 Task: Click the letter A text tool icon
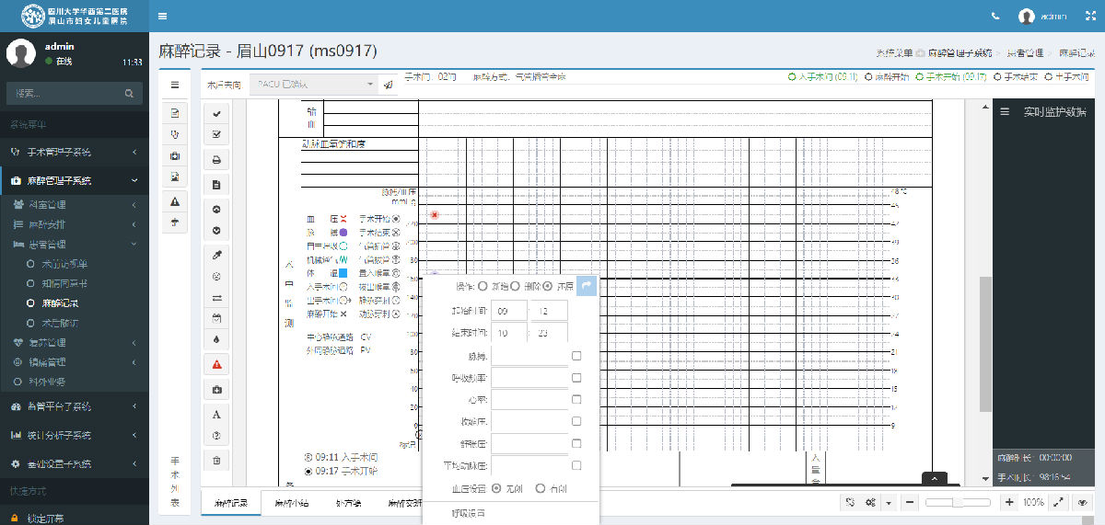(216, 415)
